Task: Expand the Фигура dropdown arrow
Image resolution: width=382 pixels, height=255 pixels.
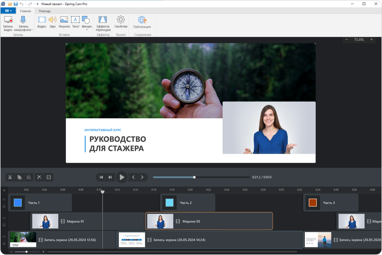Action: [x=86, y=30]
